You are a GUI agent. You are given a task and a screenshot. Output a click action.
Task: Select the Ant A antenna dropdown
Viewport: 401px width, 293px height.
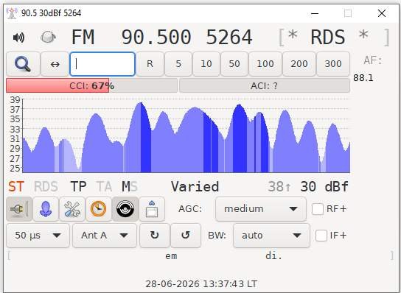tap(105, 236)
